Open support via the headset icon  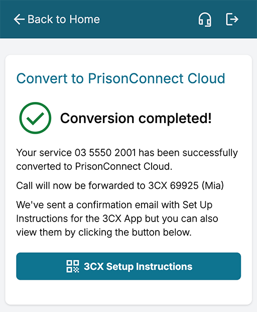point(205,20)
